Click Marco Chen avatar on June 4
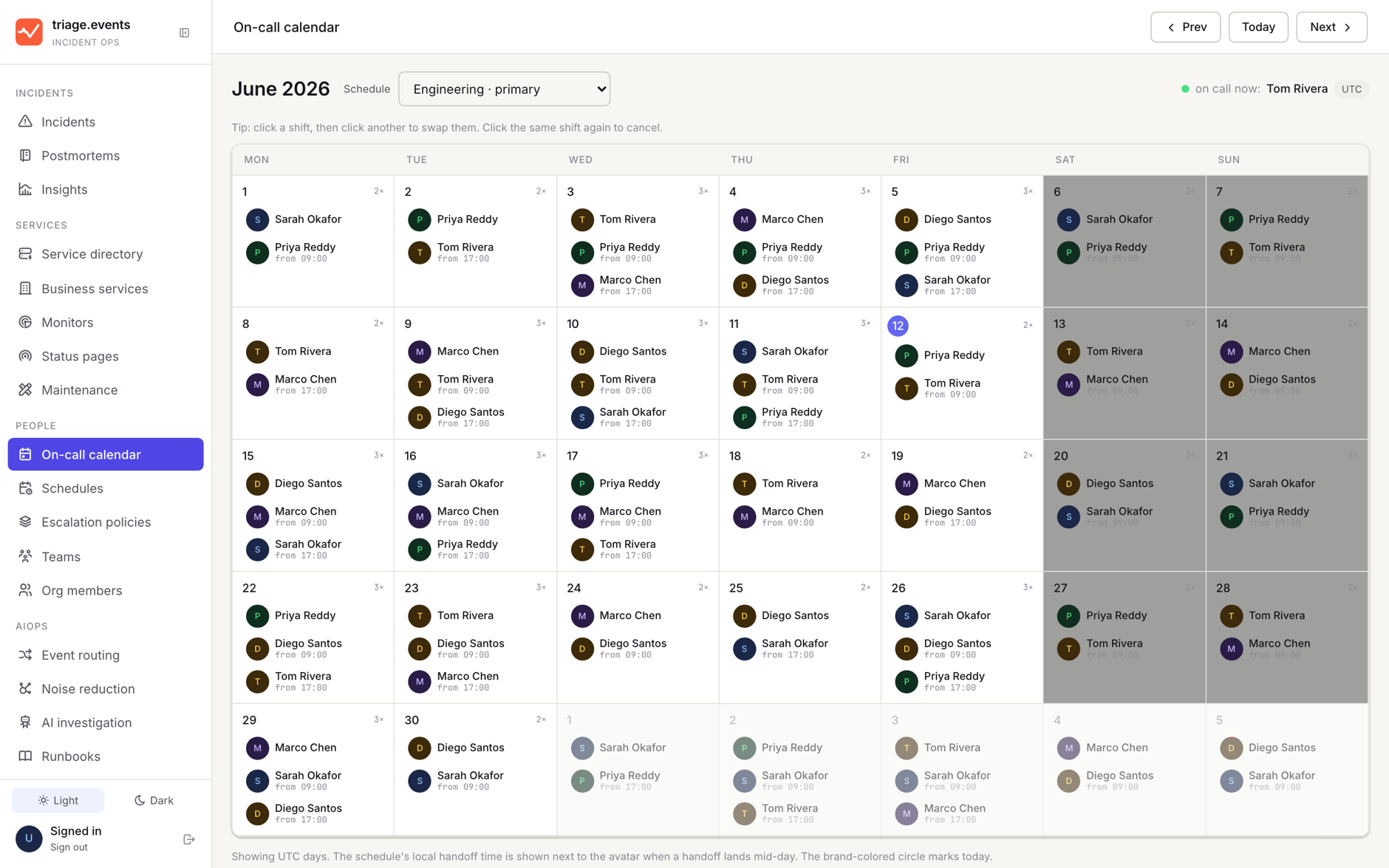 (x=744, y=219)
